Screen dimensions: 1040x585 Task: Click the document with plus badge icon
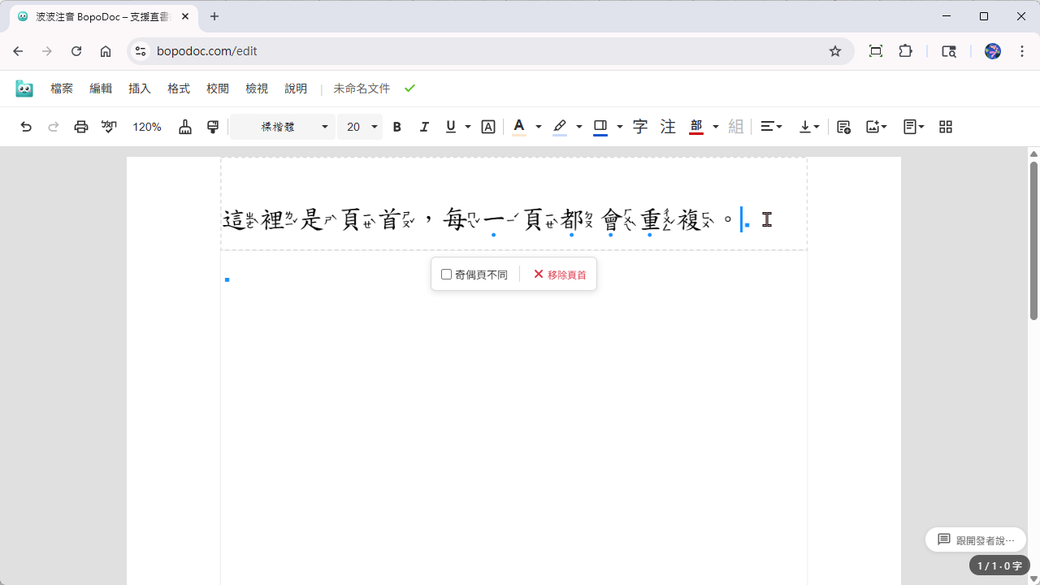click(x=843, y=127)
